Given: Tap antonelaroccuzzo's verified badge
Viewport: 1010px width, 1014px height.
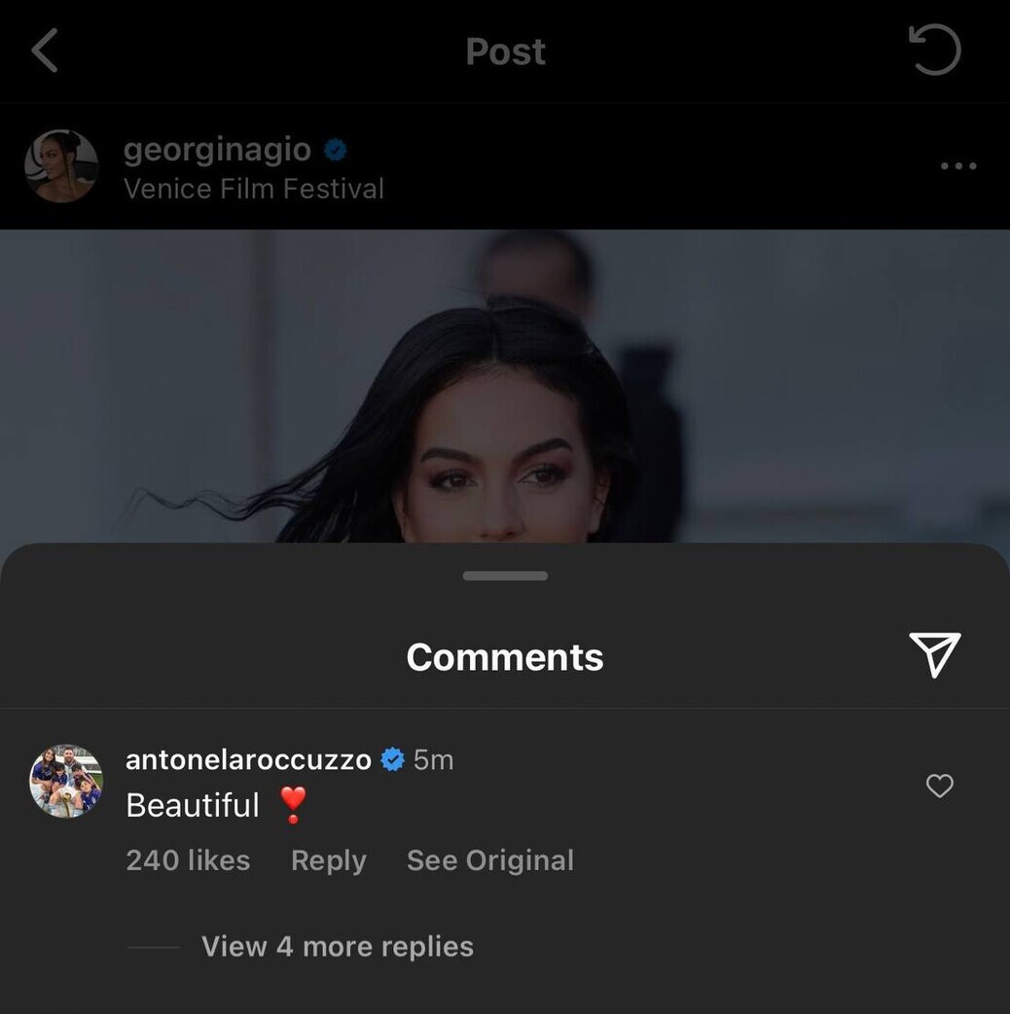Looking at the screenshot, I should [x=392, y=759].
